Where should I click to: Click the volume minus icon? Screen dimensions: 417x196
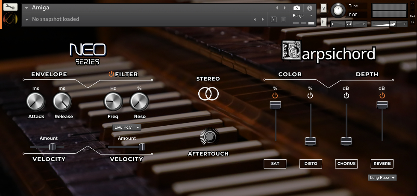pyautogui.click(x=374, y=24)
